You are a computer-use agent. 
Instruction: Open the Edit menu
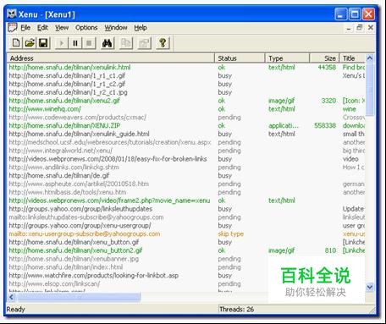point(42,28)
